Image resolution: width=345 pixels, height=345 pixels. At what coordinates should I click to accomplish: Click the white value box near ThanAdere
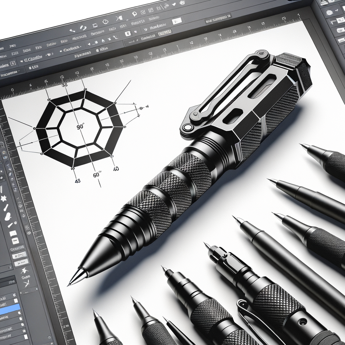point(177,21)
